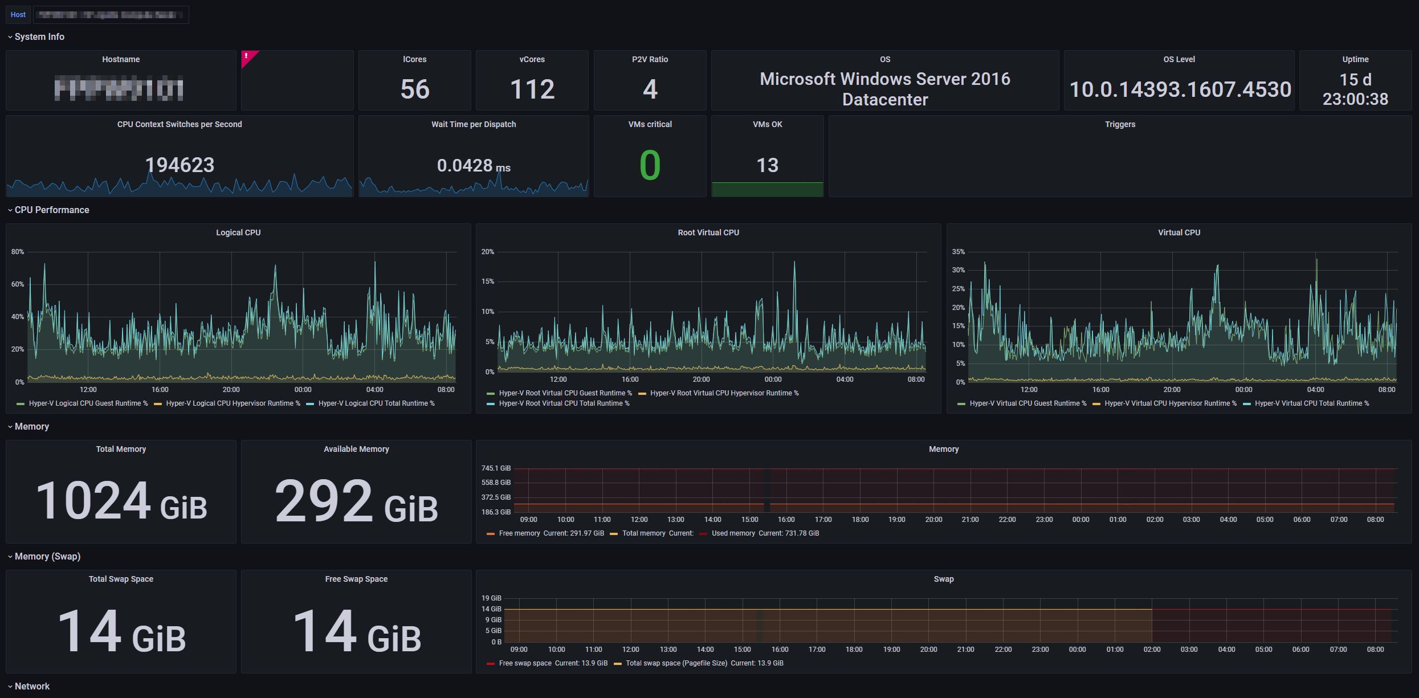Viewport: 1419px width, 698px height.
Task: Click the Total memory legend label
Action: coord(643,533)
